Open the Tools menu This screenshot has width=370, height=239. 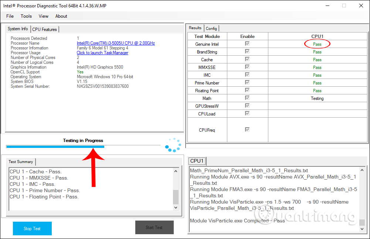point(26,16)
